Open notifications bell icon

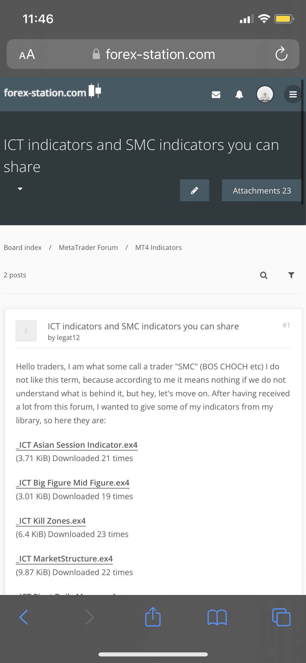click(x=239, y=94)
